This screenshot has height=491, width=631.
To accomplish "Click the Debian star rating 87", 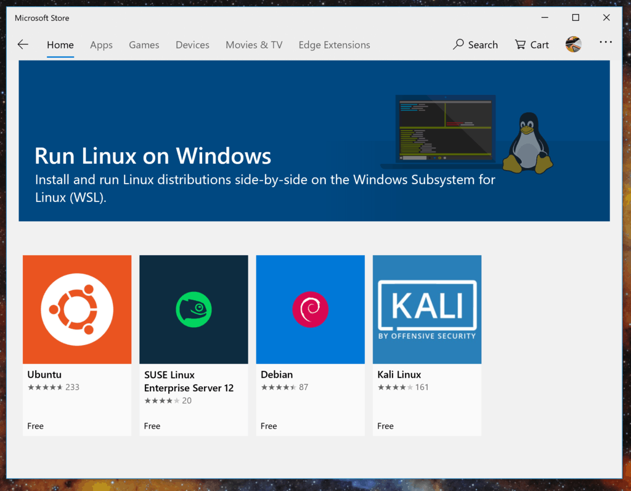I will 285,387.
